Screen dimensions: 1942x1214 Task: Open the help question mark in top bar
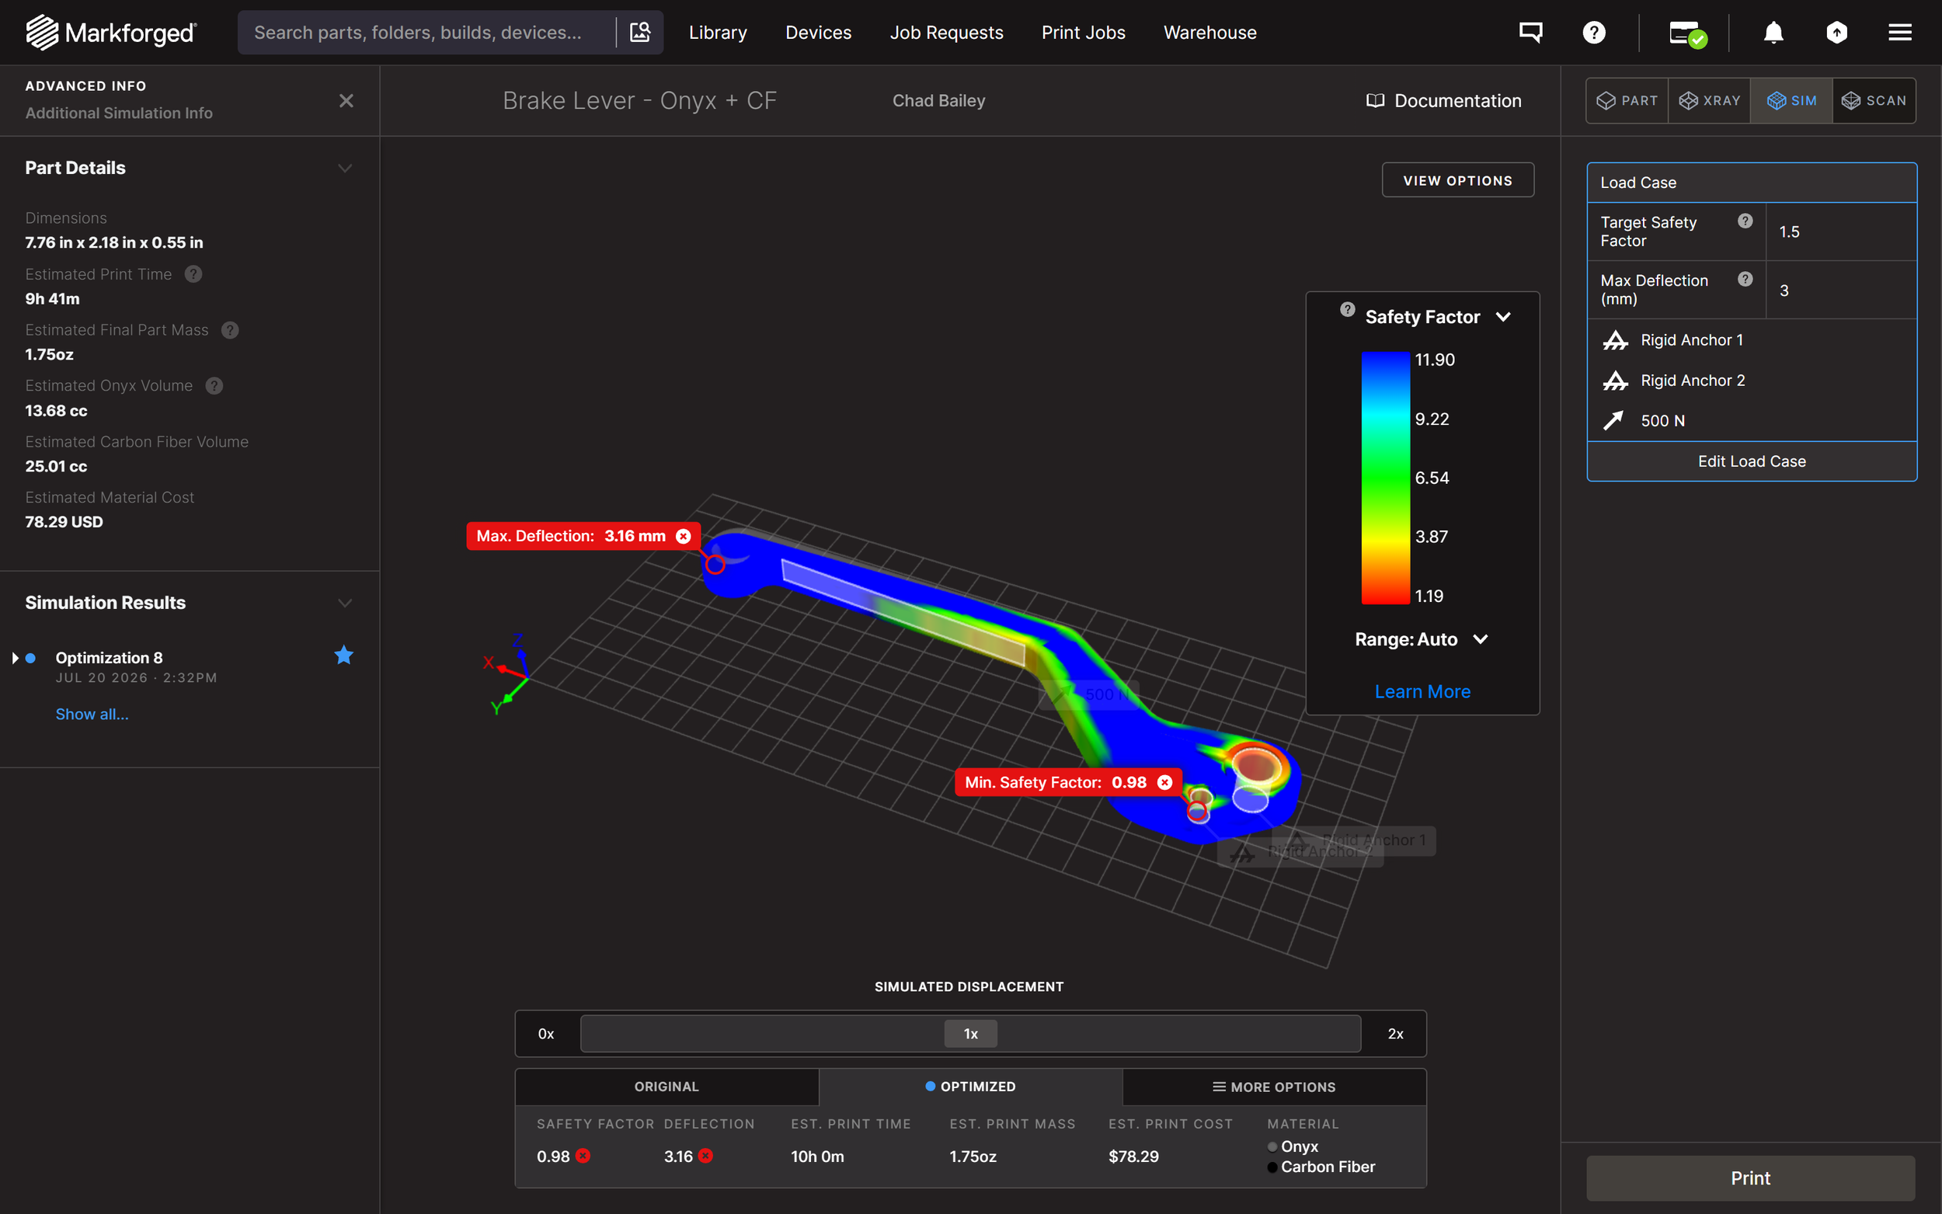tap(1593, 32)
